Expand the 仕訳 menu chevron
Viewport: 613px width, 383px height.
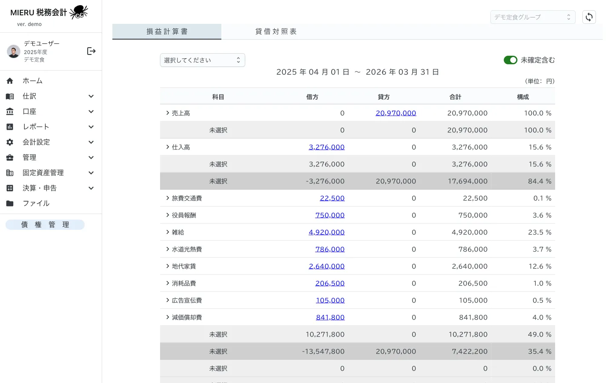point(91,96)
